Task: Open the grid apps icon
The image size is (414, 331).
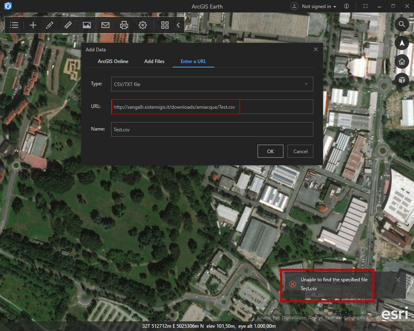Action: click(x=165, y=25)
